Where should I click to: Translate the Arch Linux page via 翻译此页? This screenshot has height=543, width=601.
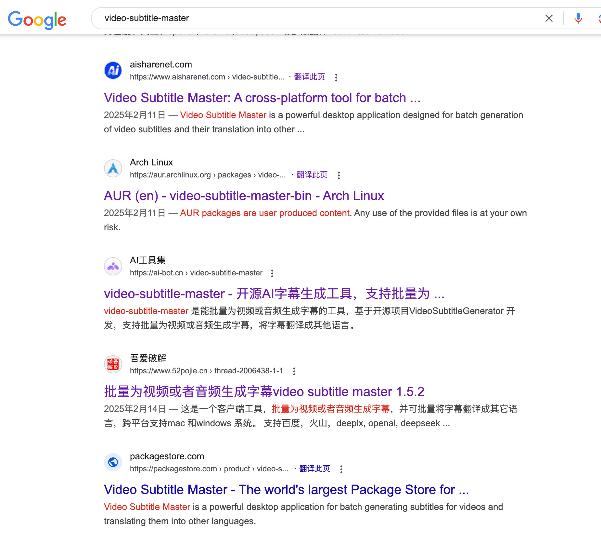pyautogui.click(x=312, y=175)
